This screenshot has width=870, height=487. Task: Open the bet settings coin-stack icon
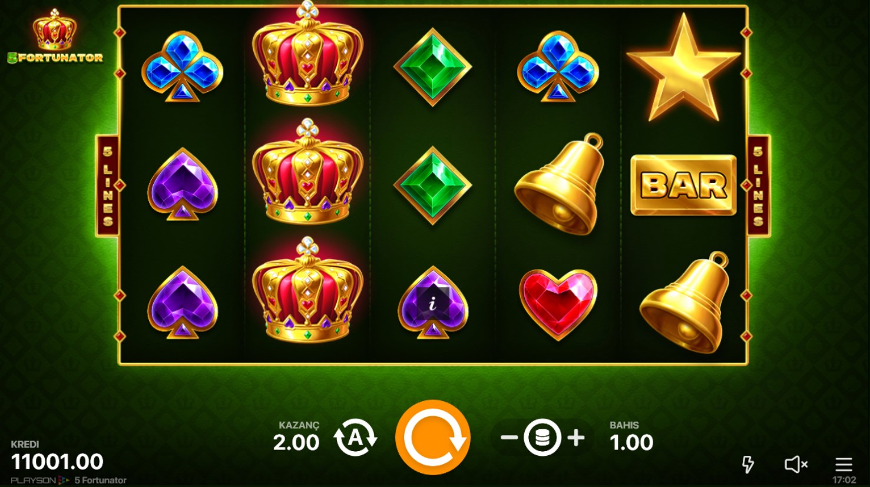click(542, 438)
